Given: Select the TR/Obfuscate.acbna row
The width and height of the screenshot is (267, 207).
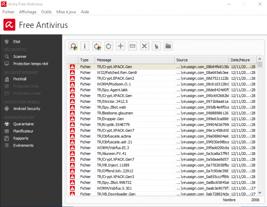Looking at the screenshot, I should (x=162, y=136).
